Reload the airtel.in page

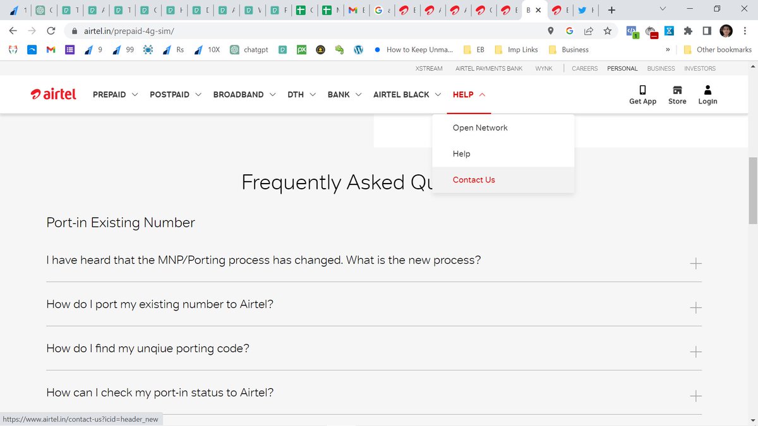(51, 30)
